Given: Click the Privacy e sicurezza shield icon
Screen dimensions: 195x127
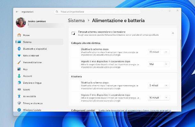Looking at the screenshot, I should point(19,103).
